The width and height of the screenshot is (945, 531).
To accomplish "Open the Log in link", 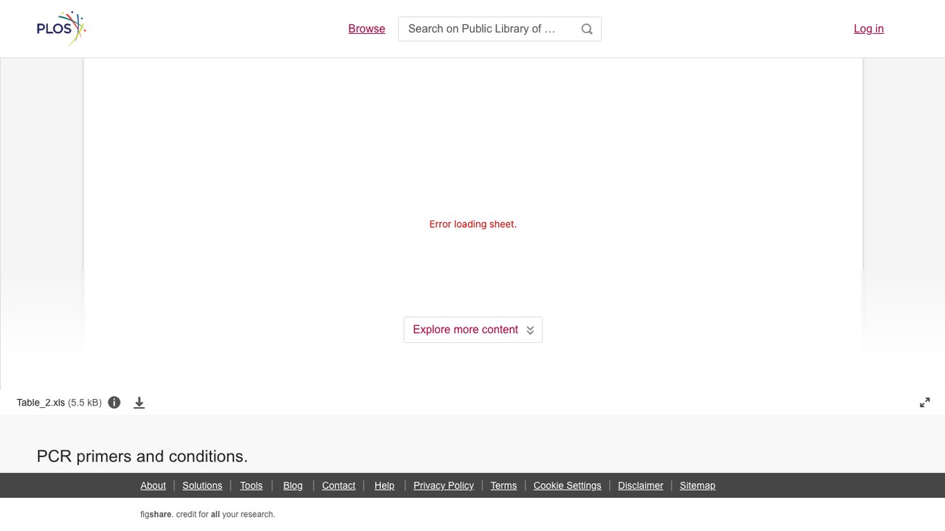I will click(869, 29).
